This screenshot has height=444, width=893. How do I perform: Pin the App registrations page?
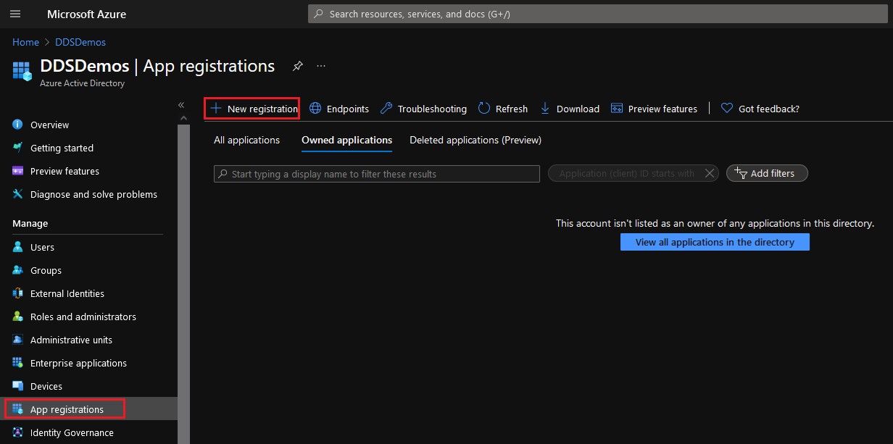pos(297,66)
